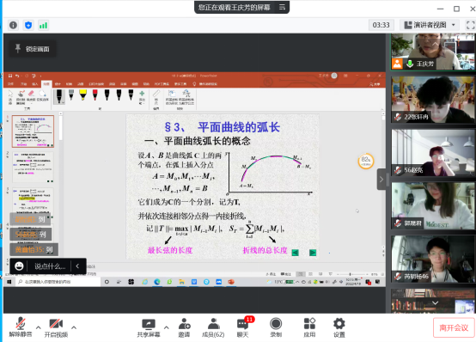The height and width of the screenshot is (342, 476).
Task: Open the Invite (邀请) icon
Action: click(x=184, y=327)
